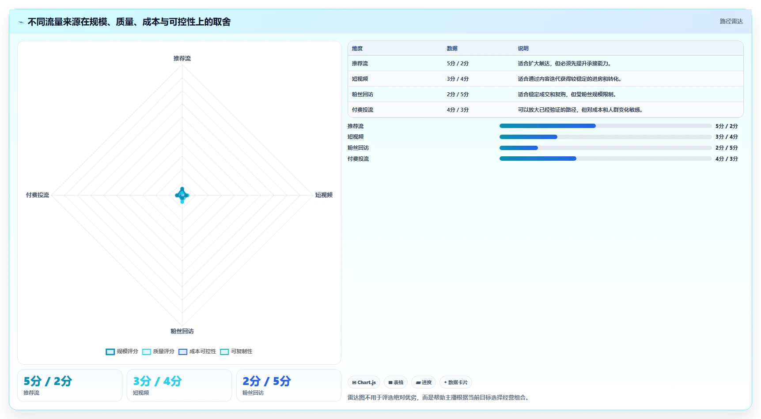Click the table value 4分 / 3分
The height and width of the screenshot is (419, 761).
point(458,110)
